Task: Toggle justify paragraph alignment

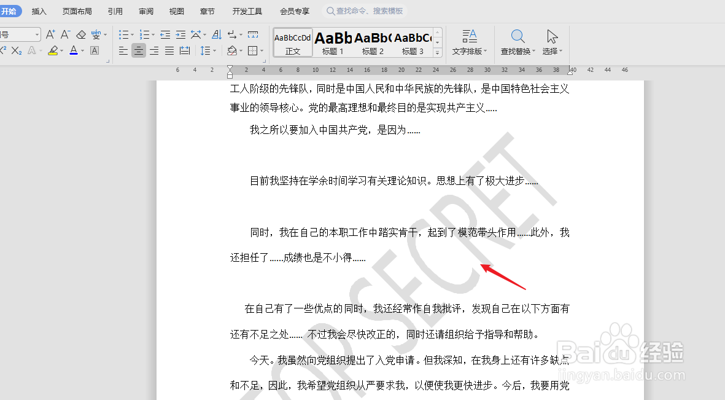Action: [169, 50]
